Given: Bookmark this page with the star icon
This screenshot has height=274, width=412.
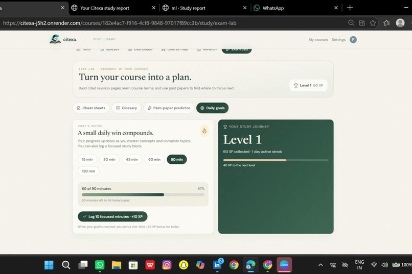Looking at the screenshot, I should [373, 23].
